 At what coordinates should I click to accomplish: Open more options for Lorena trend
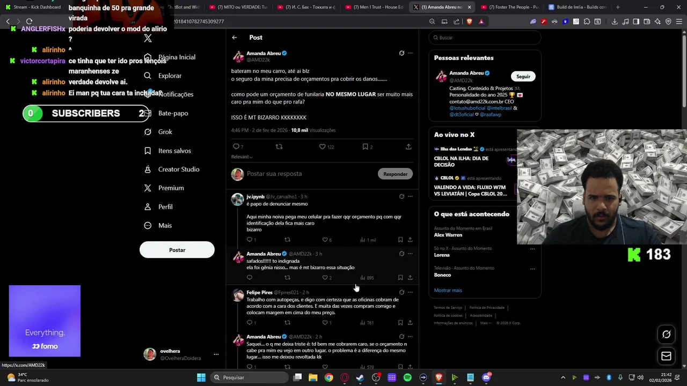(x=532, y=248)
